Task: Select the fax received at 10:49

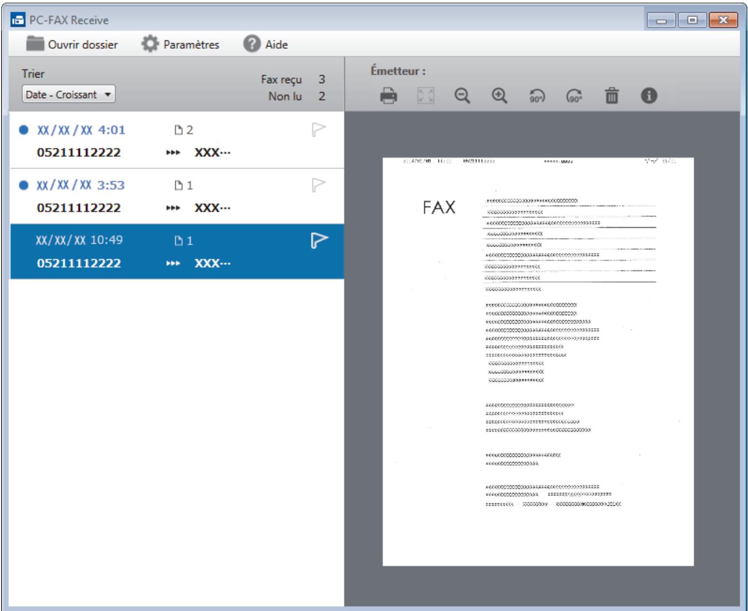Action: click(177, 251)
